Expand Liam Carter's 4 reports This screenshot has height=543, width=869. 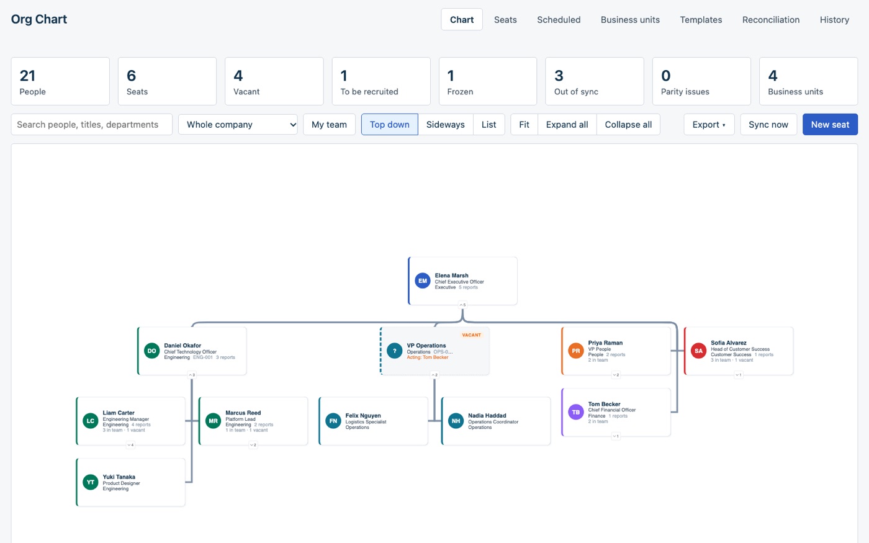point(130,445)
